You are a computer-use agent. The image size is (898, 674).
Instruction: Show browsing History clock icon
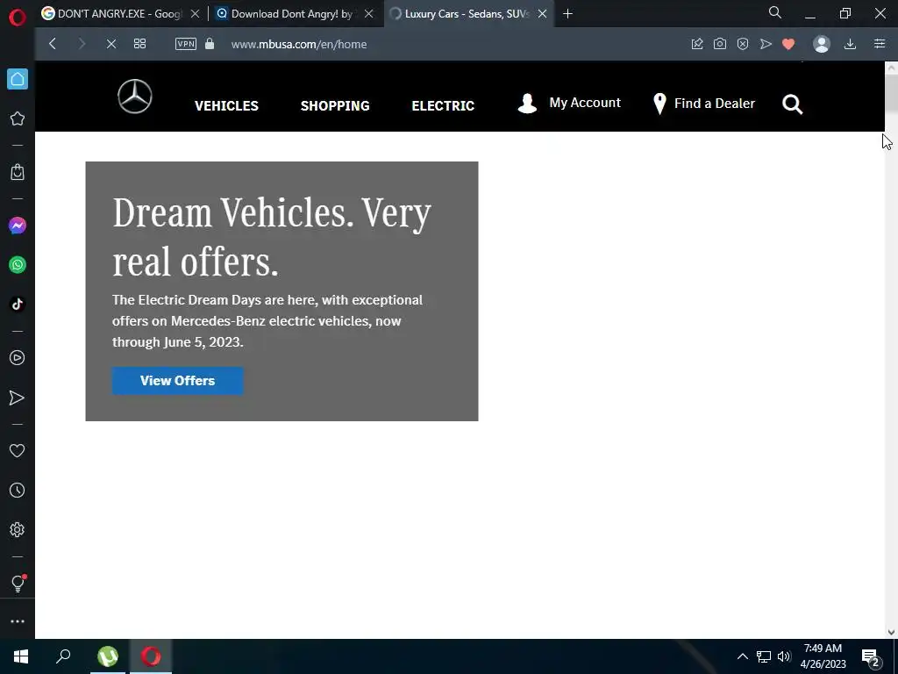pyautogui.click(x=18, y=491)
